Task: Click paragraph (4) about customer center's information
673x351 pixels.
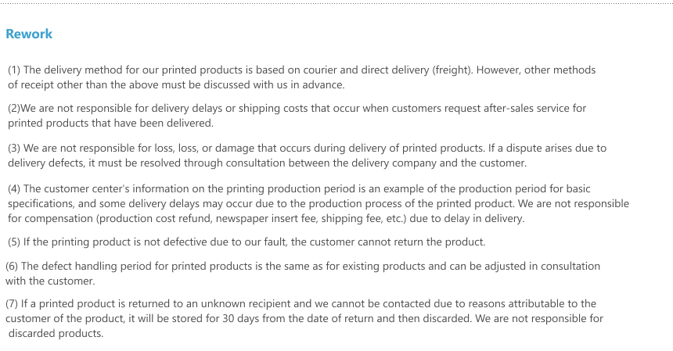Action: pyautogui.click(x=319, y=203)
